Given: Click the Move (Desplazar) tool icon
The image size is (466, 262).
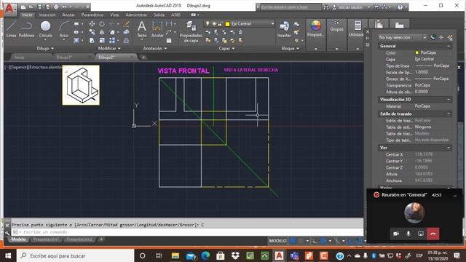Looking at the screenshot, I should click(92, 24).
